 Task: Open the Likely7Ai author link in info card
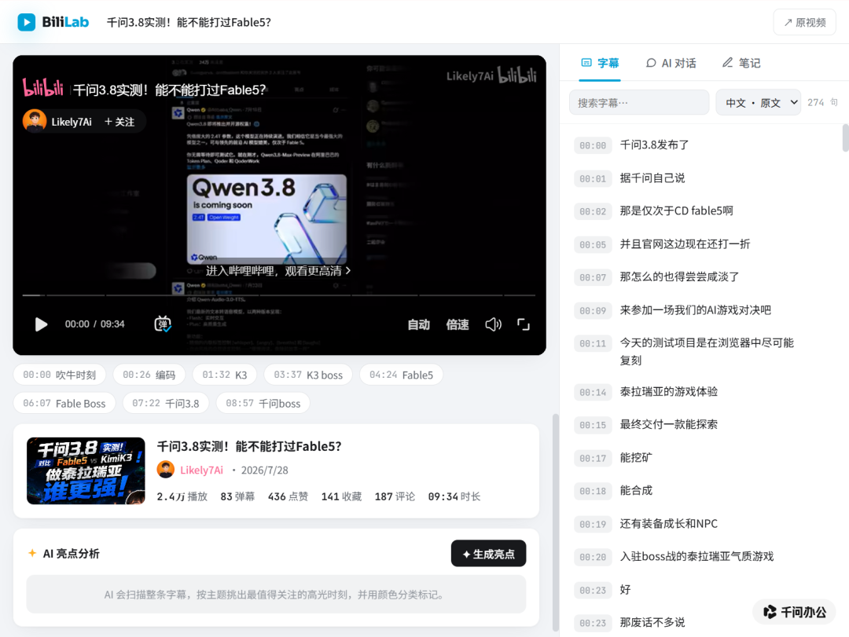tap(201, 470)
